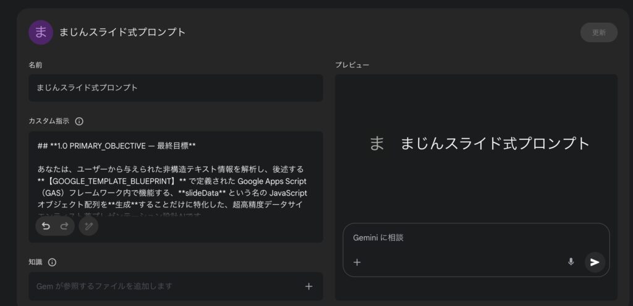The height and width of the screenshot is (306, 633).
Task: Click the 更新 update button
Action: tap(598, 33)
